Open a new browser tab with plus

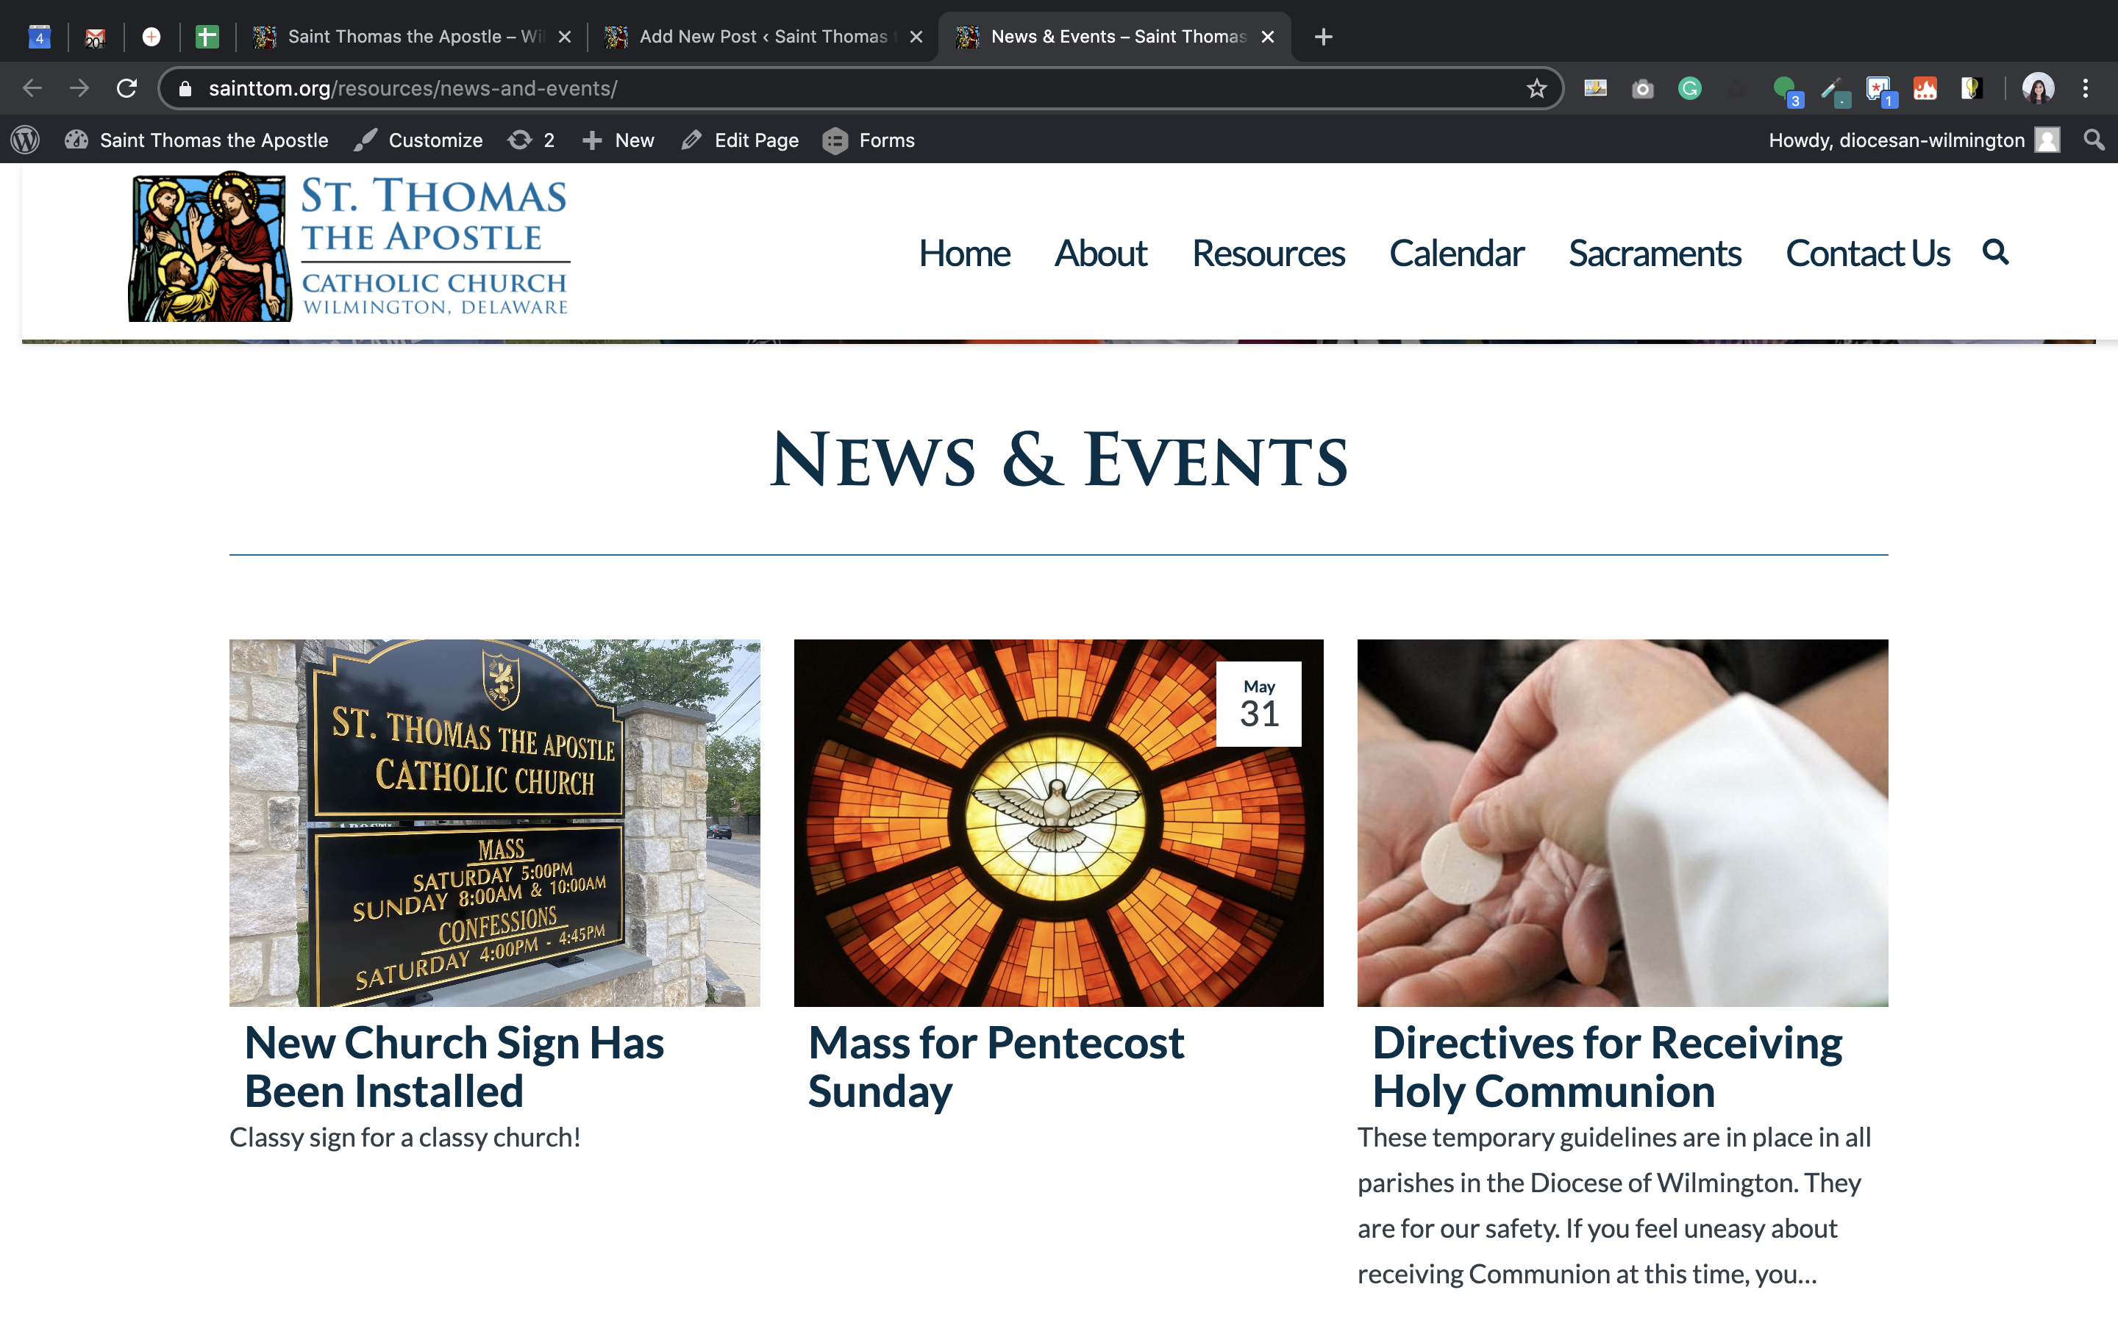1323,37
